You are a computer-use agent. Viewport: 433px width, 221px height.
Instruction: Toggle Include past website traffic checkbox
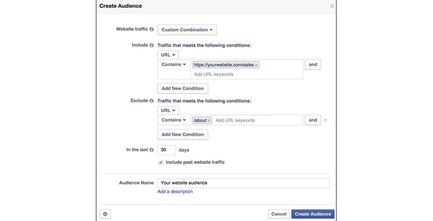point(161,162)
